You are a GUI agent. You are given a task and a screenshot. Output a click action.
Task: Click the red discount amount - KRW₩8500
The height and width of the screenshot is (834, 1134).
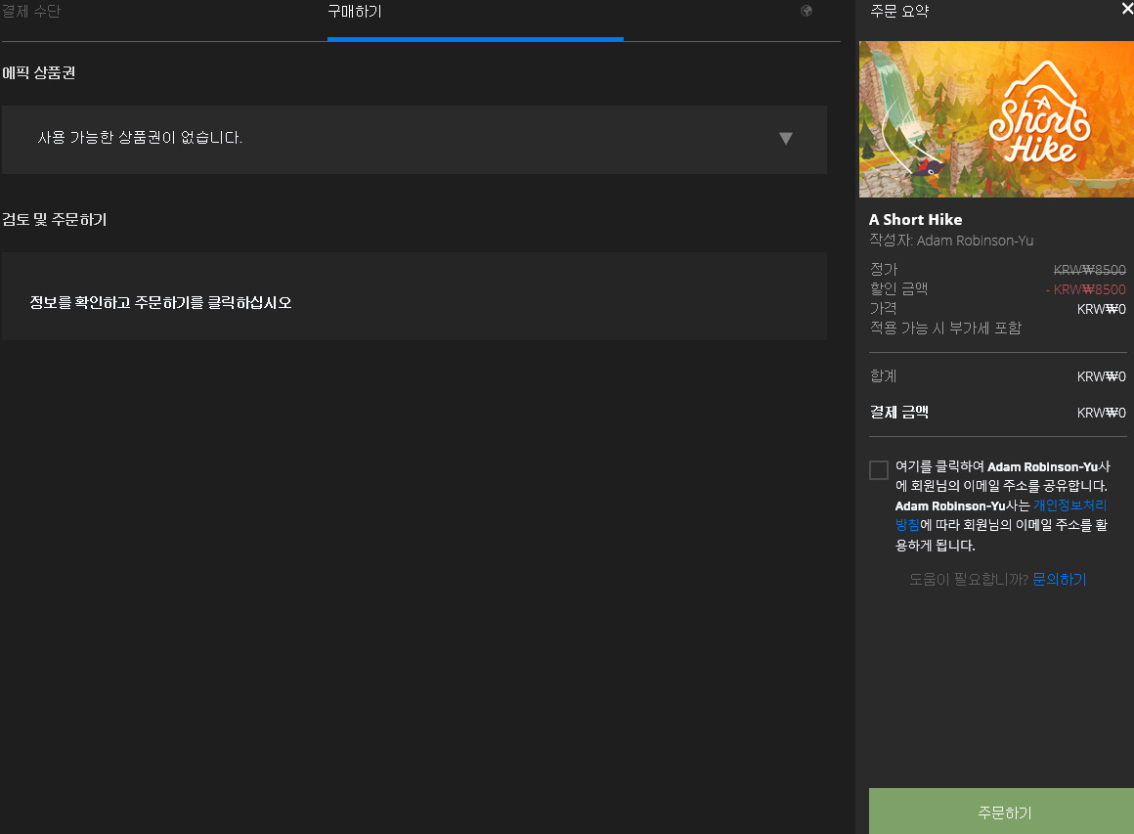1085,289
